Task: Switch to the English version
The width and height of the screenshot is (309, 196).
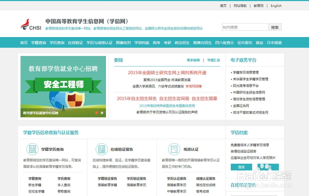Action: (276, 6)
